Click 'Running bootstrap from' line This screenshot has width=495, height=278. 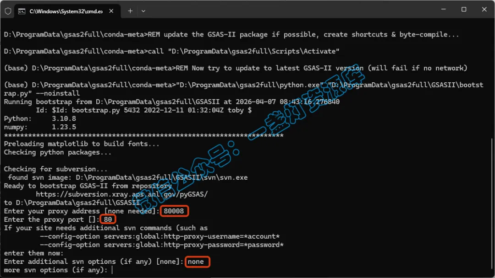(172, 102)
